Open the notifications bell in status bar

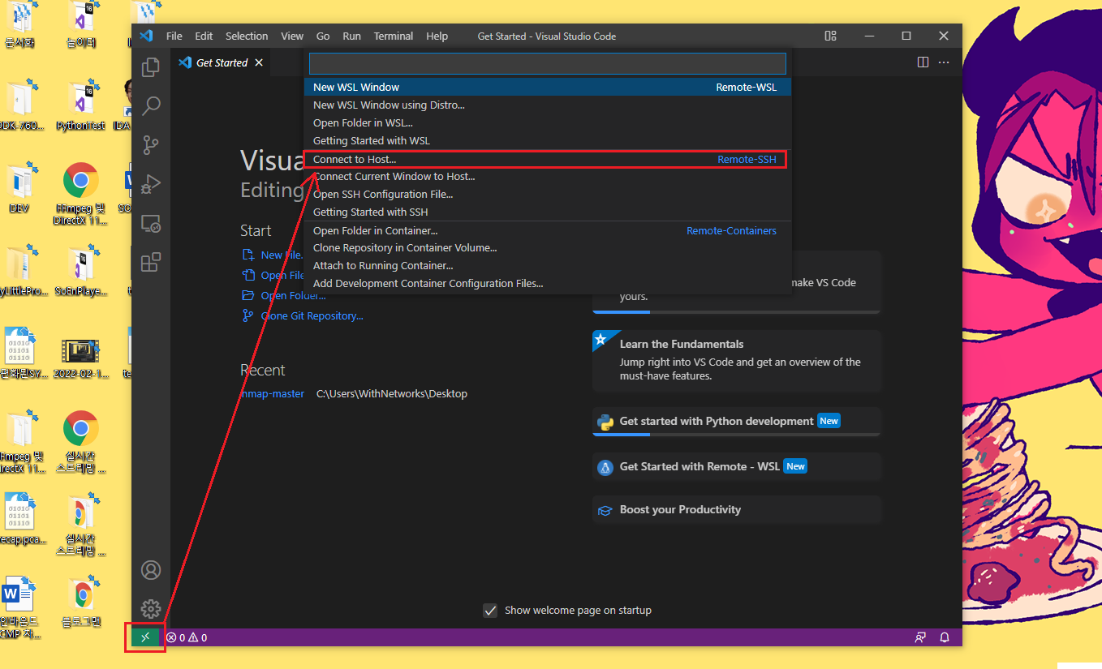point(945,637)
